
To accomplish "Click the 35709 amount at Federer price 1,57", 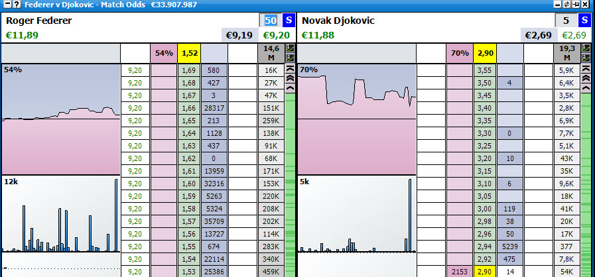I will [x=214, y=222].
